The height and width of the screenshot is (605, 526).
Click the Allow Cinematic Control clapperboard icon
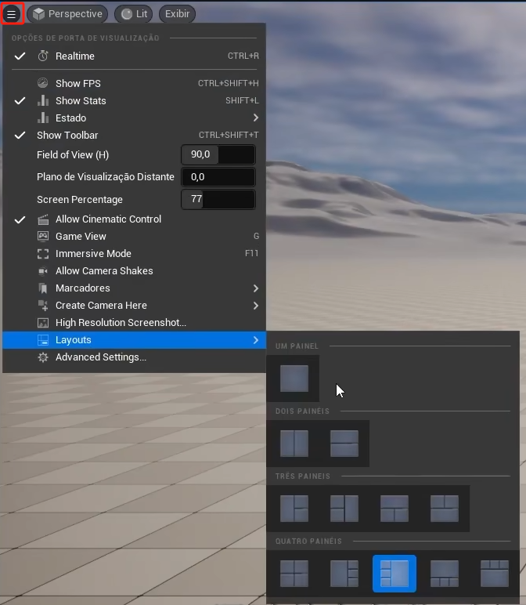(43, 219)
